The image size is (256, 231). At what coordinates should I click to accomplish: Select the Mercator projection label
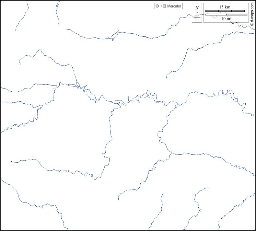(x=174, y=6)
